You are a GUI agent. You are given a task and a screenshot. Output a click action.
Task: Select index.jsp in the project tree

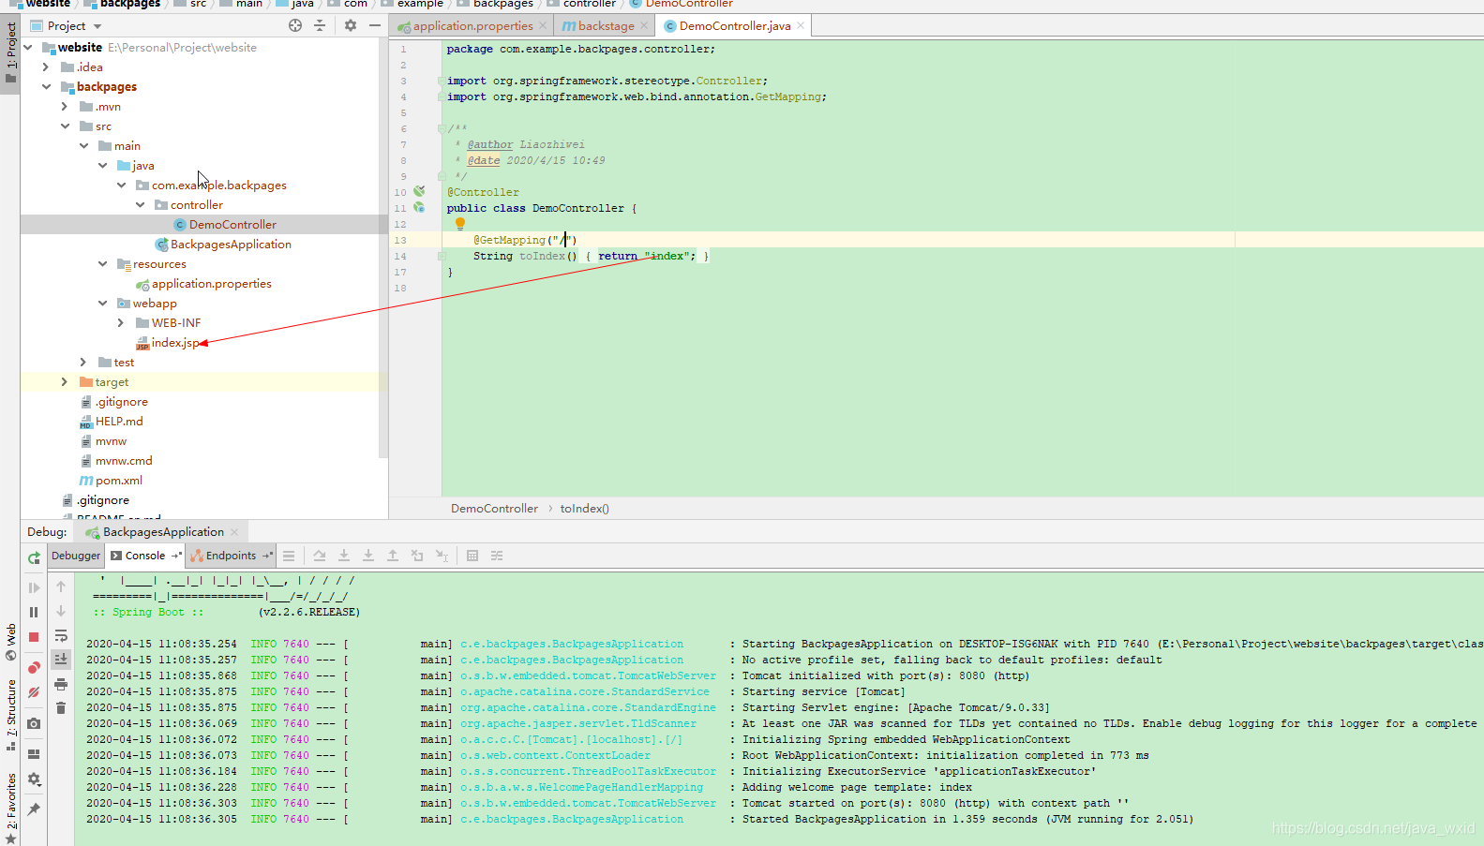(x=175, y=343)
